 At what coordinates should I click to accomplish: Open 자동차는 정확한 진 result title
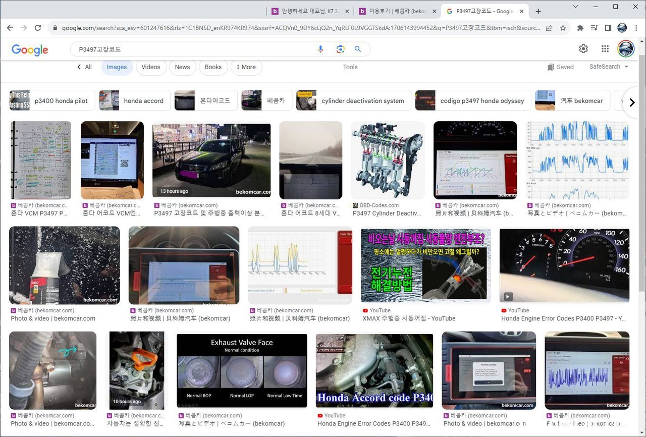[x=136, y=423]
